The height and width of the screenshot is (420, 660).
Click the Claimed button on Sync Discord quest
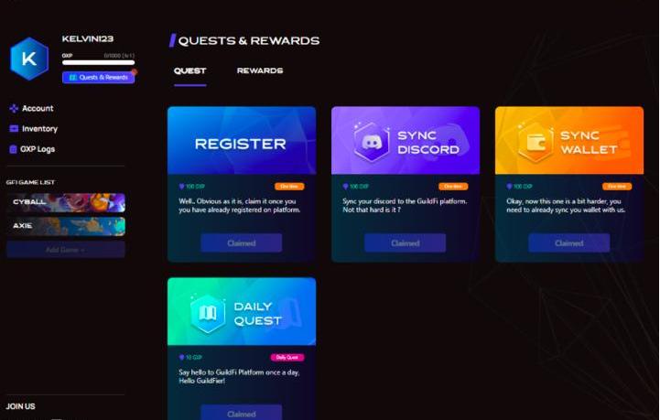click(405, 242)
